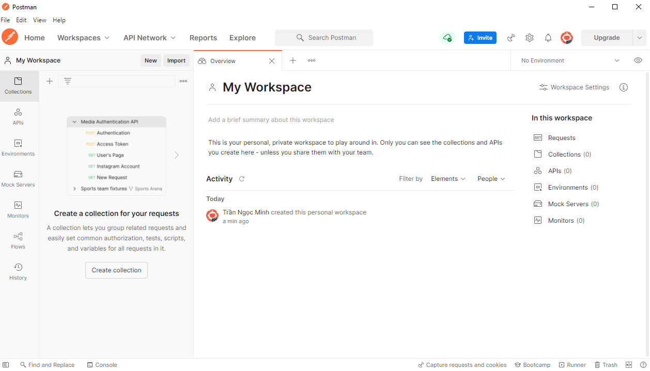Open Flows in the sidebar
This screenshot has height=371, width=650.
pyautogui.click(x=18, y=241)
